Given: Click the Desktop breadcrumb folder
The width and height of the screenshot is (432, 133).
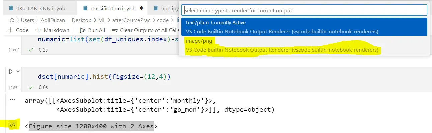Looking at the screenshot, I should [82, 20].
